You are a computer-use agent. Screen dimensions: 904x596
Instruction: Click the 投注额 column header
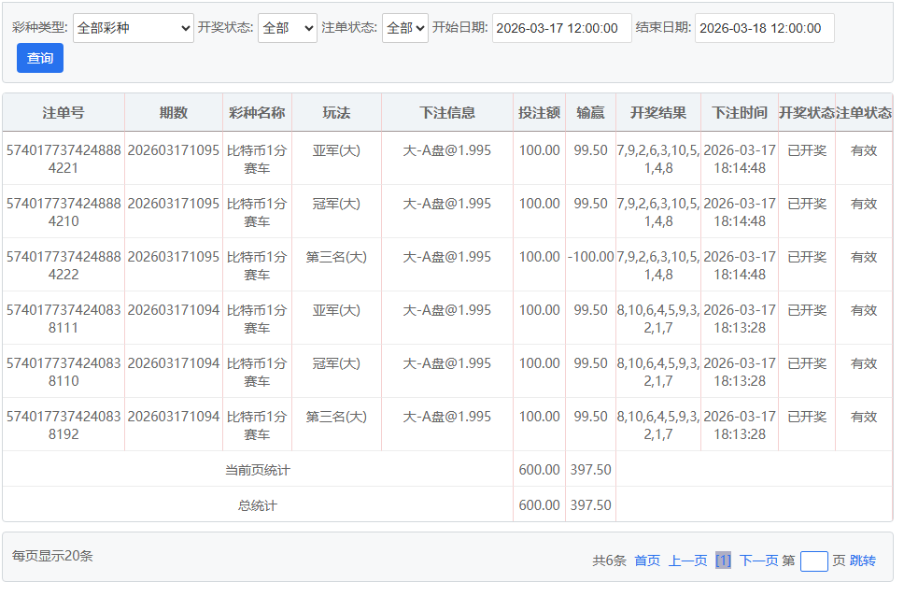click(x=539, y=112)
